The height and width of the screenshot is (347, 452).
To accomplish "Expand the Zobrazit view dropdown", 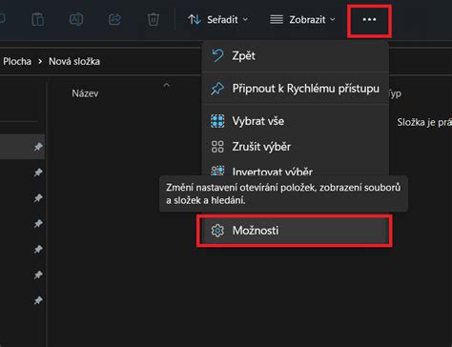I will [302, 20].
